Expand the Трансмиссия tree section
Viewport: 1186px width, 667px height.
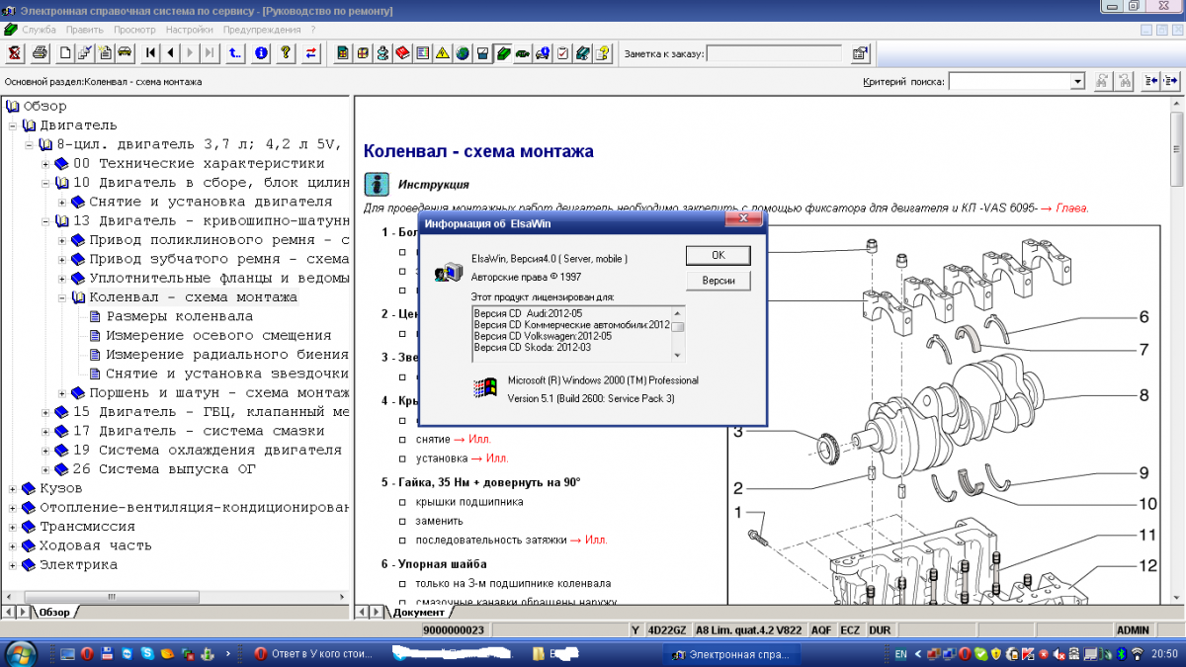pos(14,527)
